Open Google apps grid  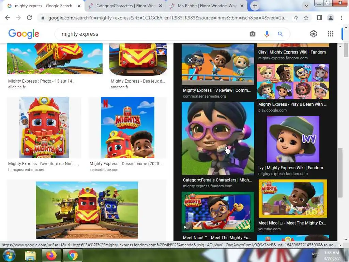coord(331,34)
